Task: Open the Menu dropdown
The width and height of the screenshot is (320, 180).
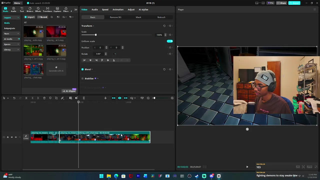Action: click(17, 3)
